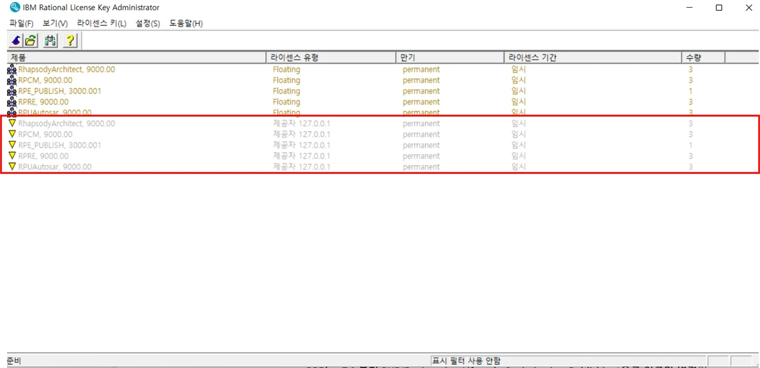Click permanent cell in Floating RPRE row
The height and width of the screenshot is (368, 760).
[421, 102]
